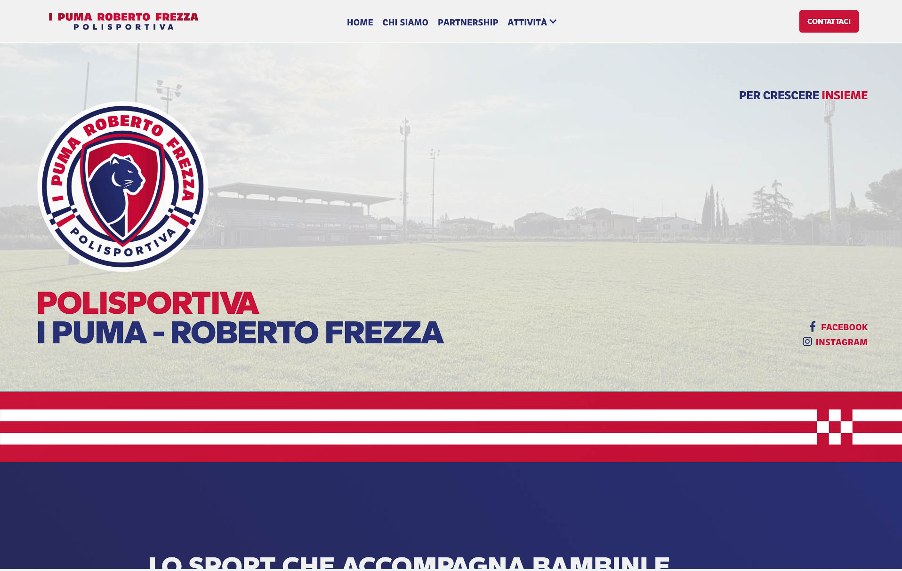902x571 pixels.
Task: Click the Instagram camera icon
Action: pos(807,341)
